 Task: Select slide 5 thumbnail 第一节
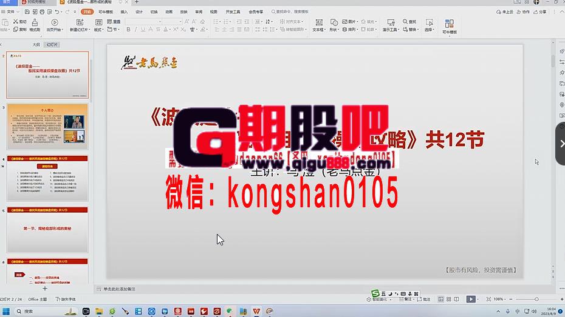[x=47, y=230]
